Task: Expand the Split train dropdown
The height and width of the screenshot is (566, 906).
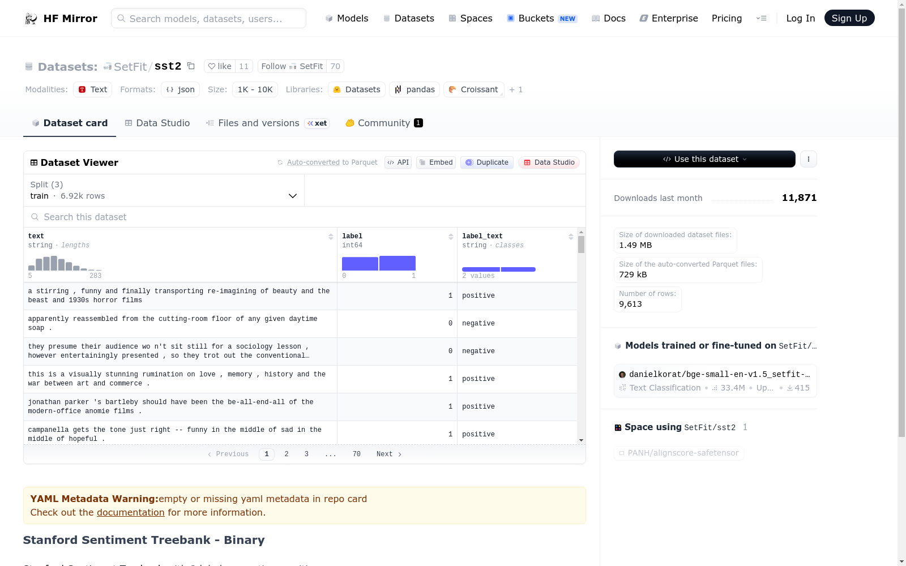Action: point(164,190)
